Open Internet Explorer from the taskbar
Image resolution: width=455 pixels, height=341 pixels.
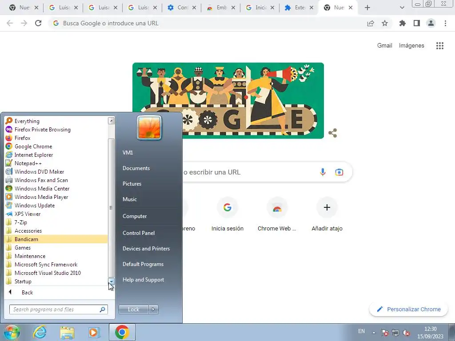coord(40,332)
